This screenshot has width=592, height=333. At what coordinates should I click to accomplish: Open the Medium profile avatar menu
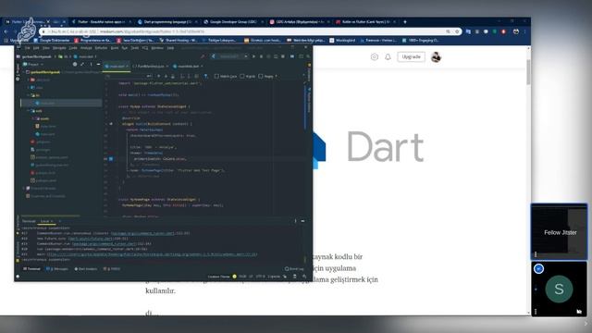click(436, 57)
